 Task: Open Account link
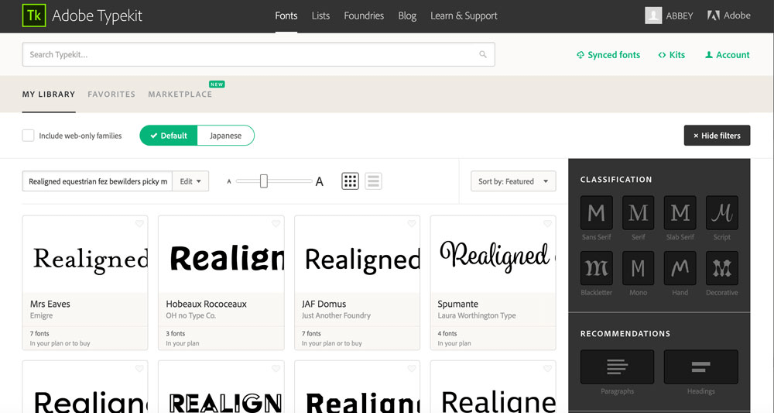click(x=727, y=55)
